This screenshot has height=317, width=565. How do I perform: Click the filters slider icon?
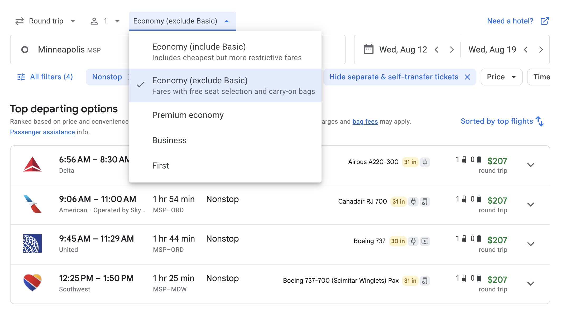[x=21, y=77]
